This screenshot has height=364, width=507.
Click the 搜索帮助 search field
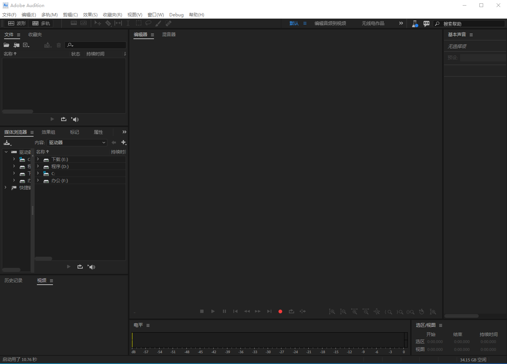472,24
